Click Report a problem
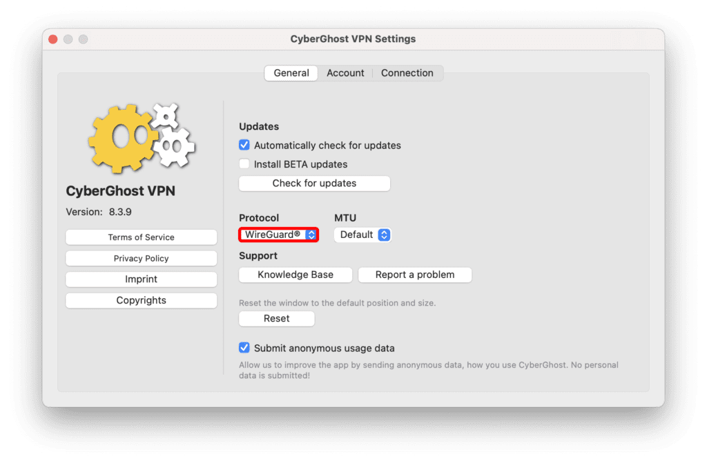 click(x=414, y=275)
